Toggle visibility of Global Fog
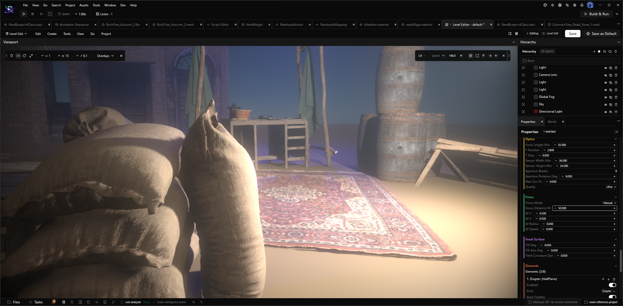 click(606, 97)
